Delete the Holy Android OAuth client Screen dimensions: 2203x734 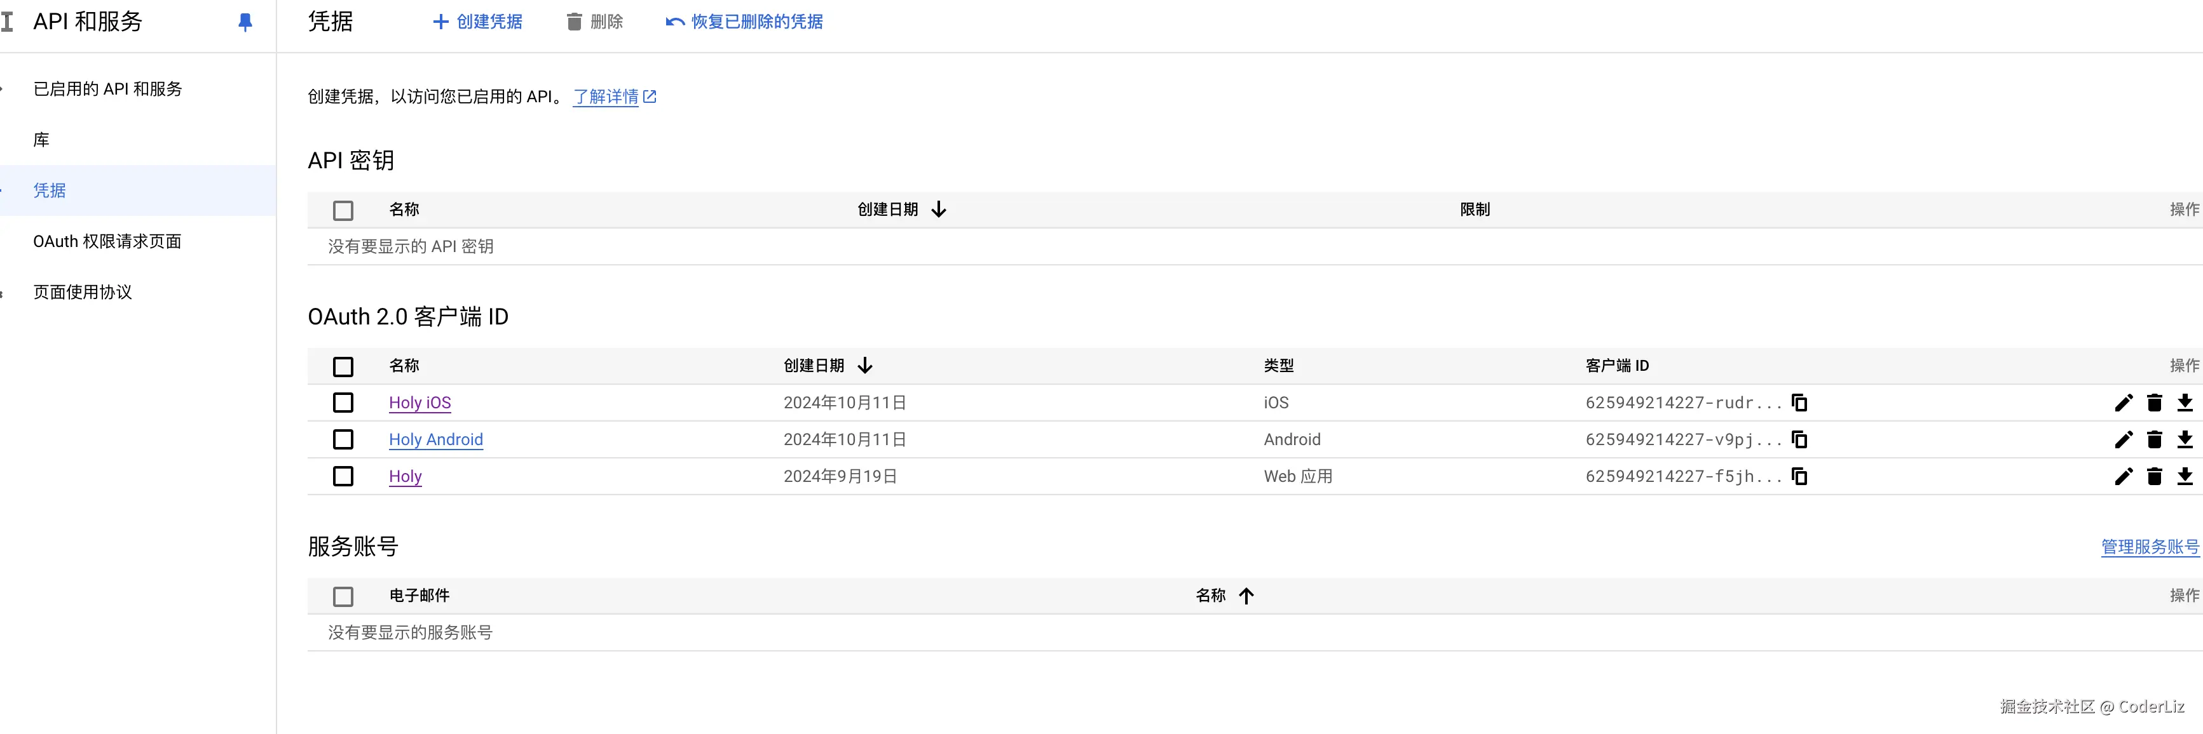click(x=2154, y=439)
